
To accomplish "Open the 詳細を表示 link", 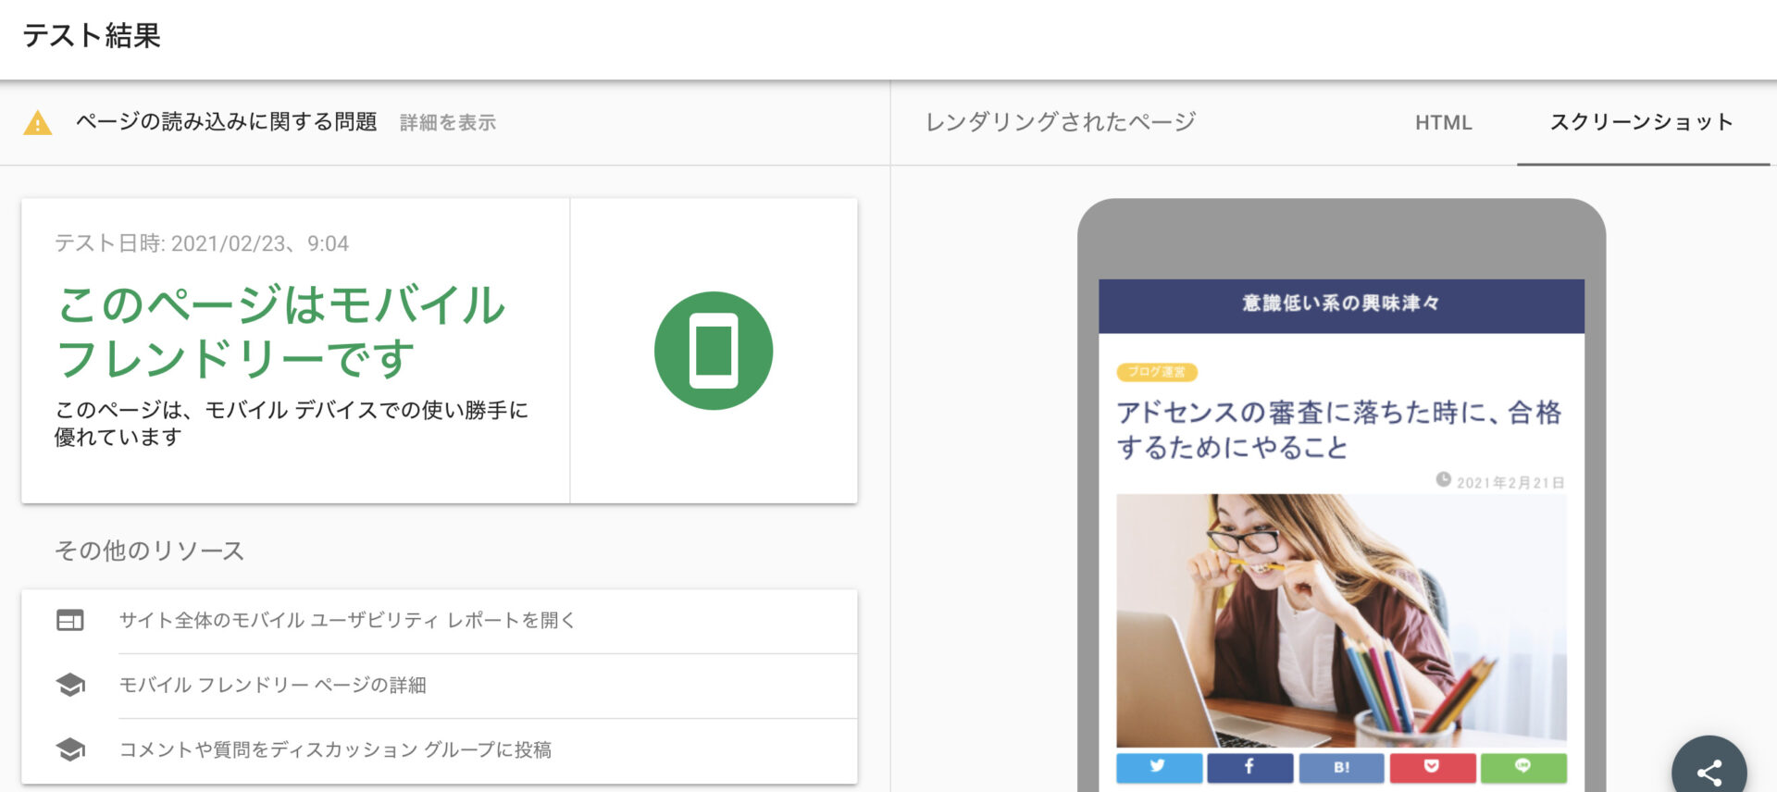I will pos(447,122).
